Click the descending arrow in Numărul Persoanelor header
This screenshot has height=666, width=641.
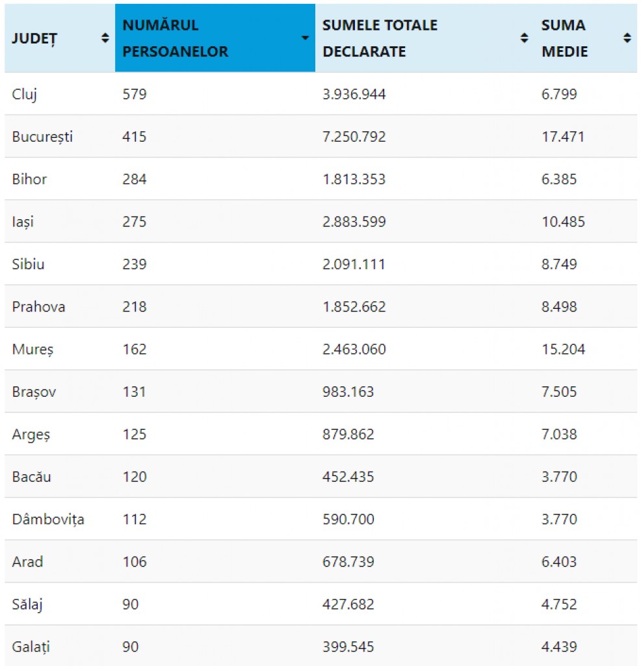305,38
